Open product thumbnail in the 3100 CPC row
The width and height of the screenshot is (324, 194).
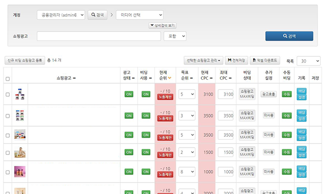20,94
